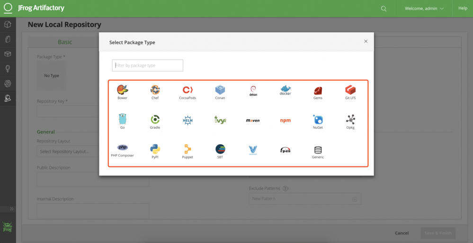Open the lightbulb sidebar icon
The width and height of the screenshot is (473, 243).
point(8,69)
